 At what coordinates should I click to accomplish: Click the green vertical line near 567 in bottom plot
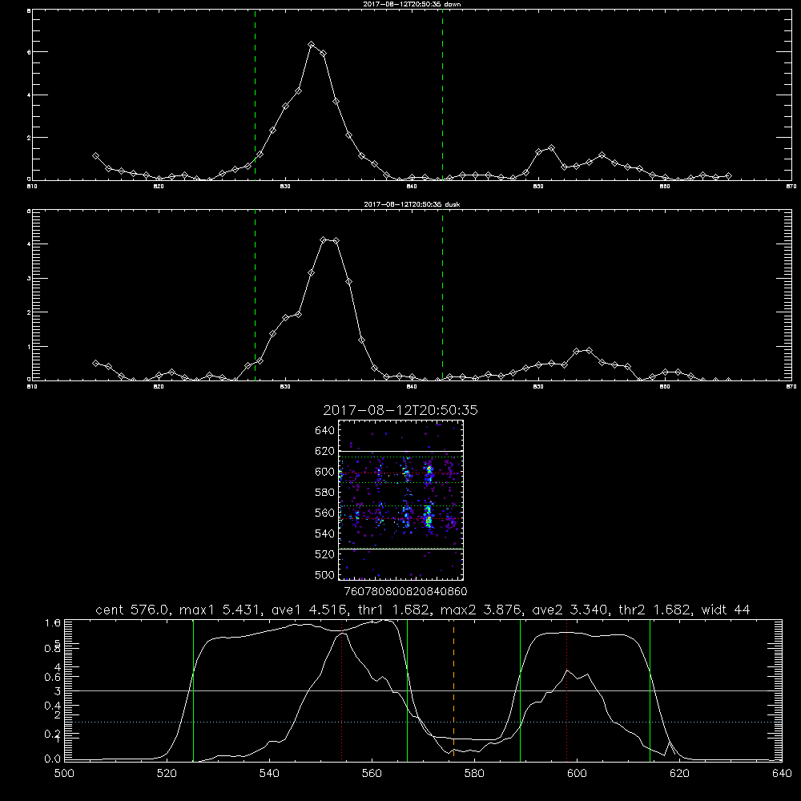pyautogui.click(x=407, y=690)
